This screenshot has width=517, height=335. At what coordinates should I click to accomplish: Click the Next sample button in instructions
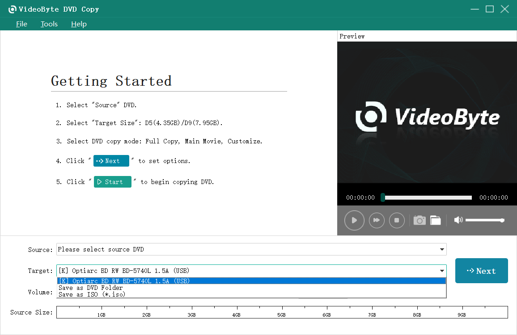pos(111,161)
